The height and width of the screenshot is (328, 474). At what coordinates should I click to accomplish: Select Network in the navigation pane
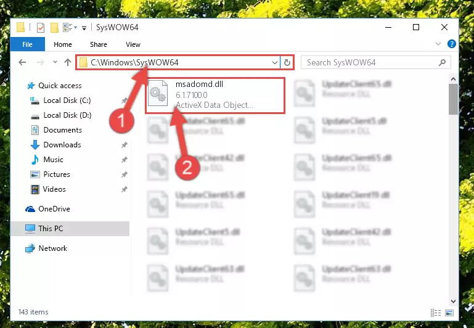click(x=52, y=248)
